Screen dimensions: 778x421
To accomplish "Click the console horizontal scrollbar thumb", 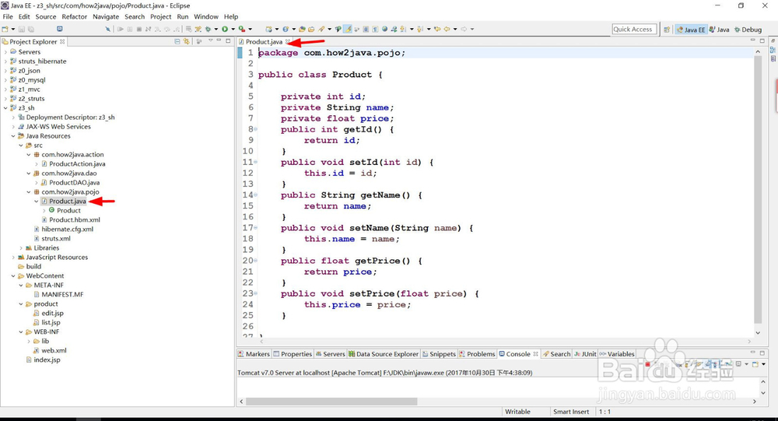I will pos(331,401).
